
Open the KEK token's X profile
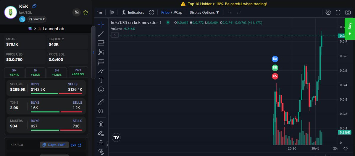pos(22,19)
